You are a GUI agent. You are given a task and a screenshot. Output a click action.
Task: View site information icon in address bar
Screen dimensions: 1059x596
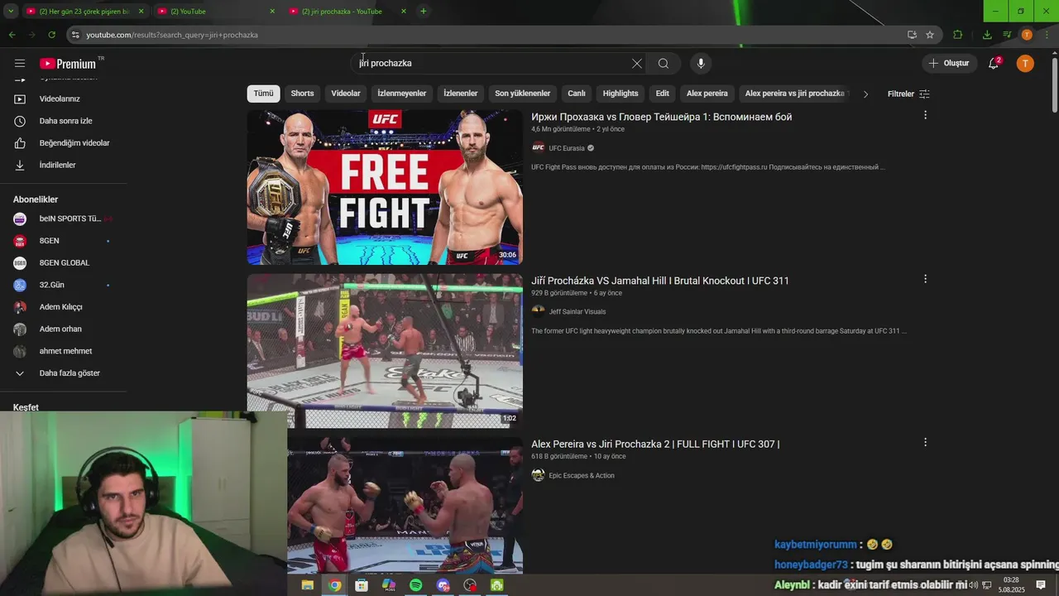point(75,35)
